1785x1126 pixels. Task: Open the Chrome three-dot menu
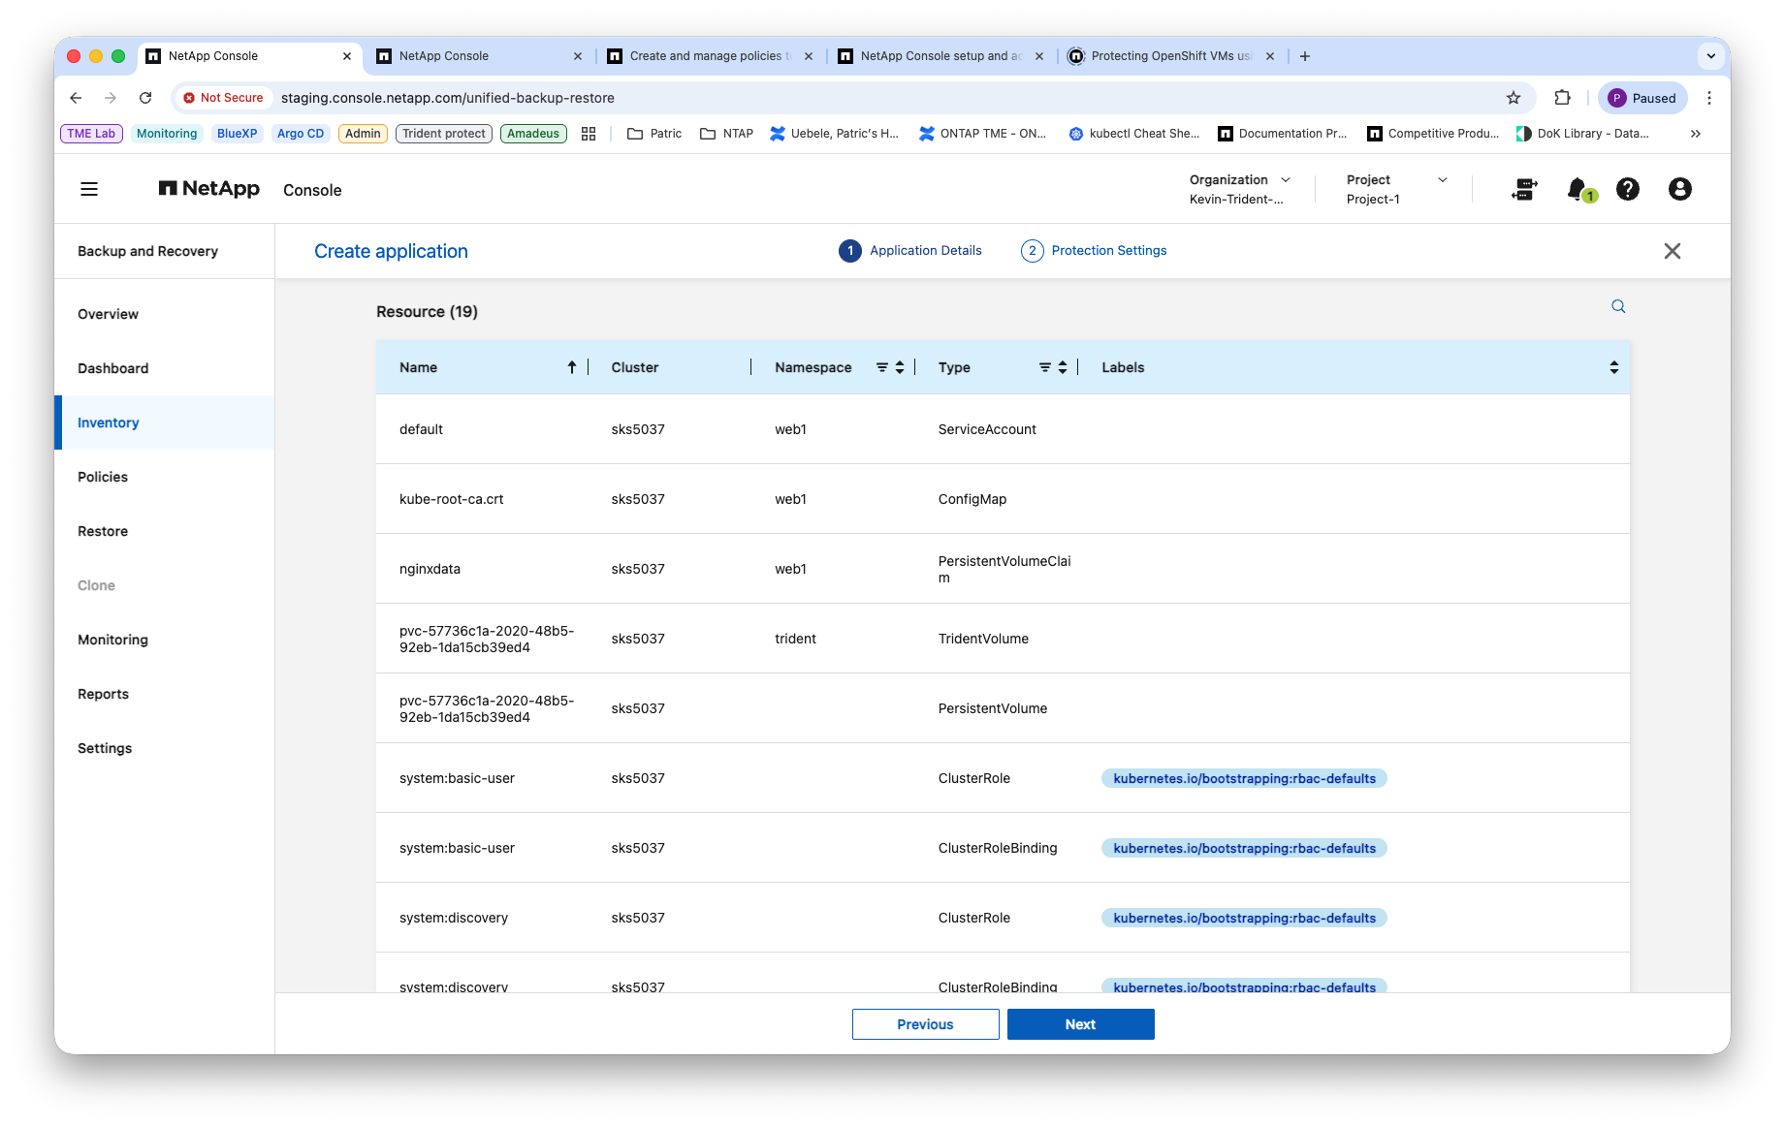[1709, 98]
